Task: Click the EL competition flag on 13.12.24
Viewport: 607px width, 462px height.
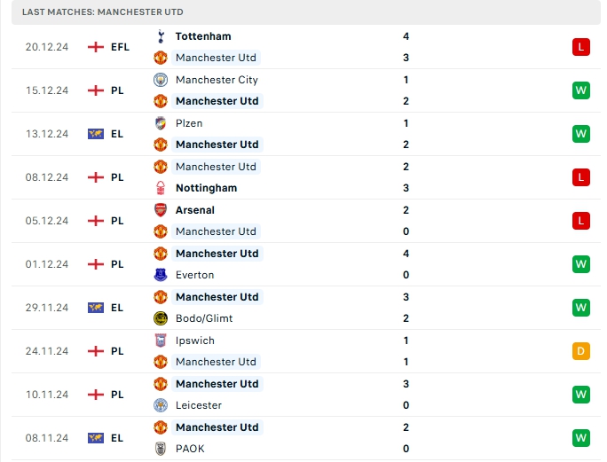Action: [96, 134]
